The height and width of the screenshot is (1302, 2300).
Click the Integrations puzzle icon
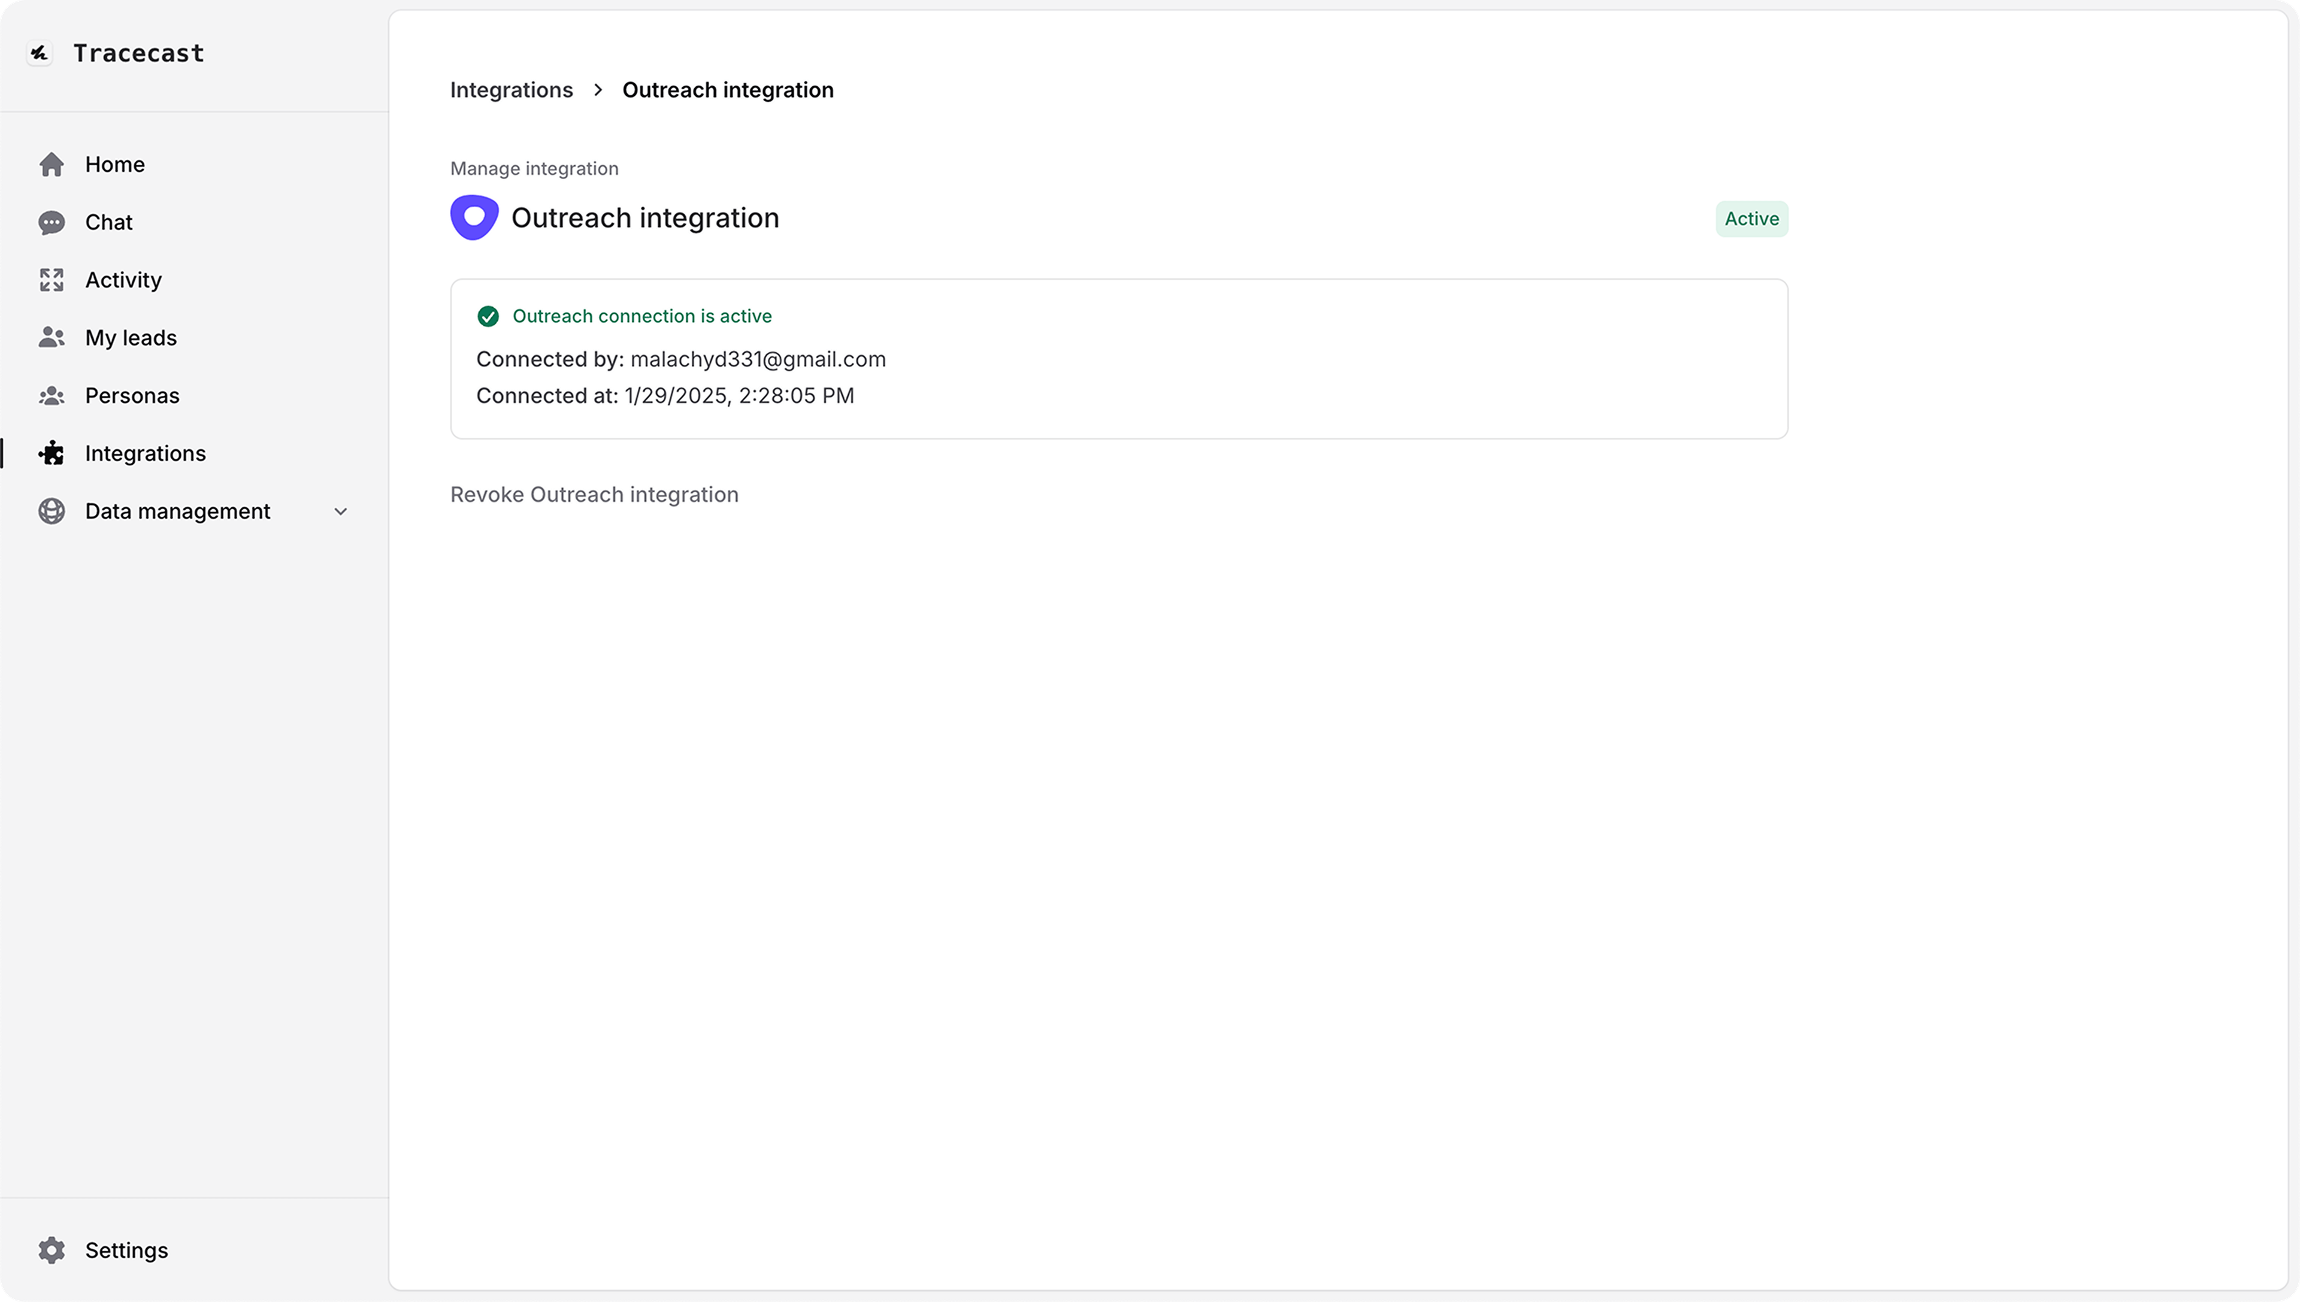(52, 453)
